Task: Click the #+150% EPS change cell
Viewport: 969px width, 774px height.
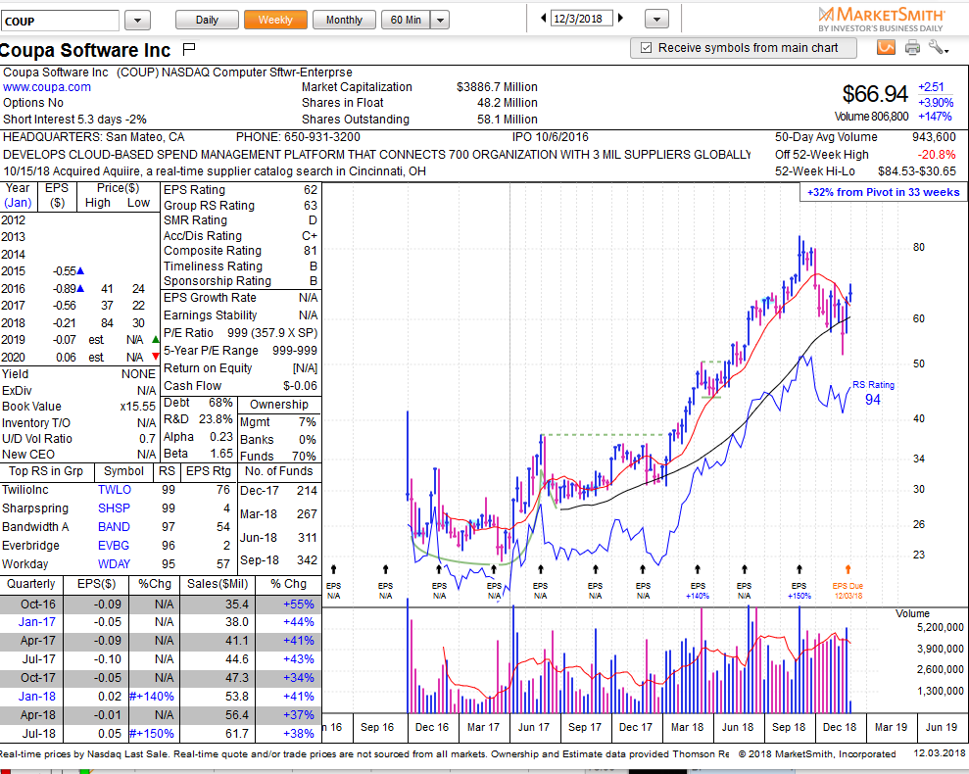Action: pos(152,733)
